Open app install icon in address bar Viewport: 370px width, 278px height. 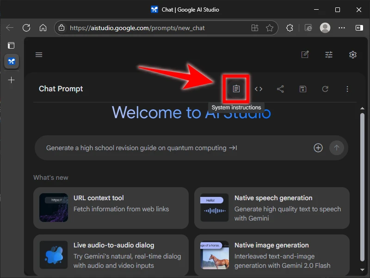255,28
